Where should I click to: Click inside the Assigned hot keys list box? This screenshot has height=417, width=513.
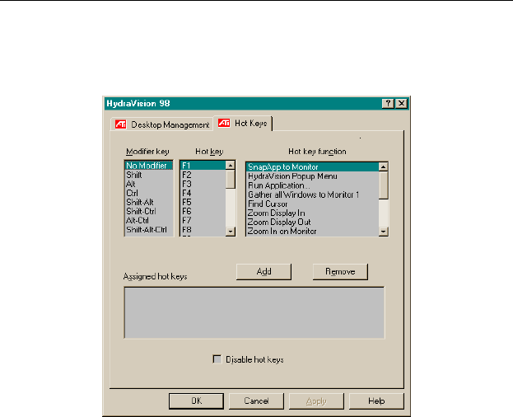(254, 312)
